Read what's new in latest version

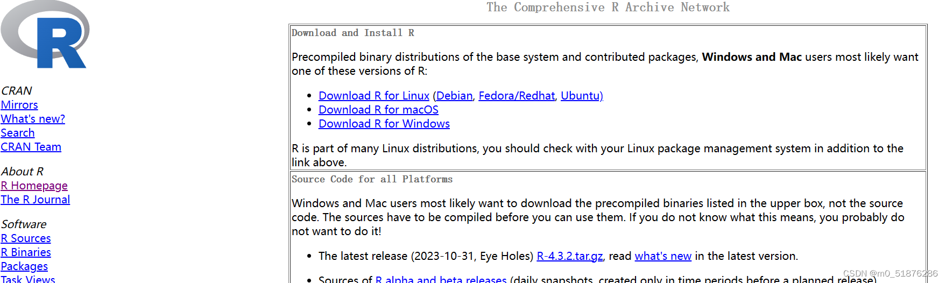pos(663,256)
